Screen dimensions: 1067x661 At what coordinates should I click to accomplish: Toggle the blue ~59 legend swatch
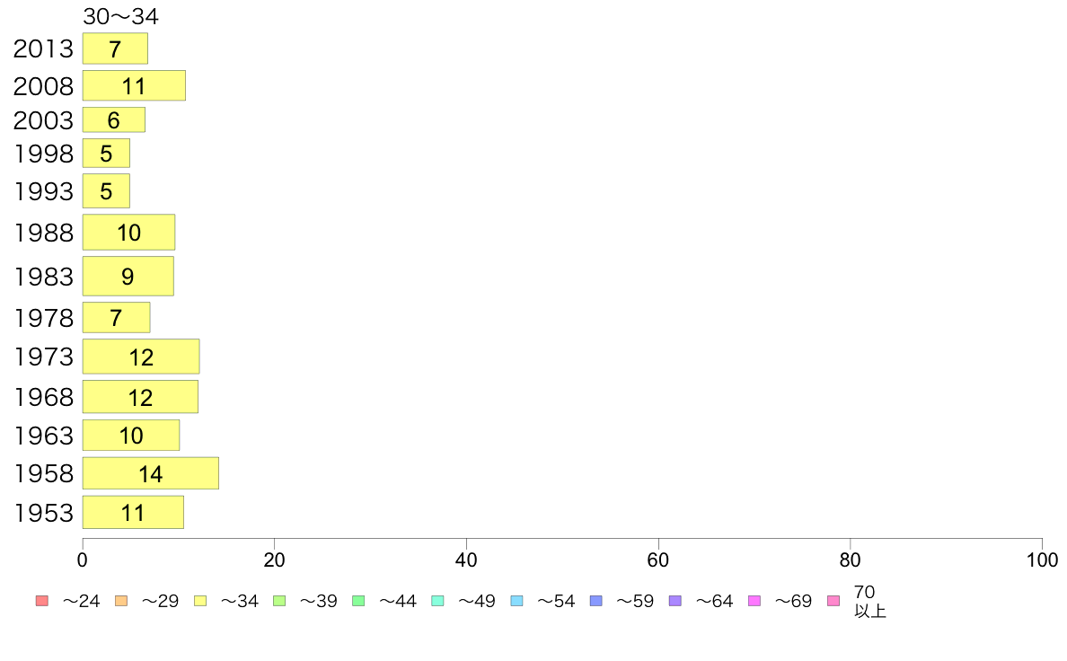596,601
